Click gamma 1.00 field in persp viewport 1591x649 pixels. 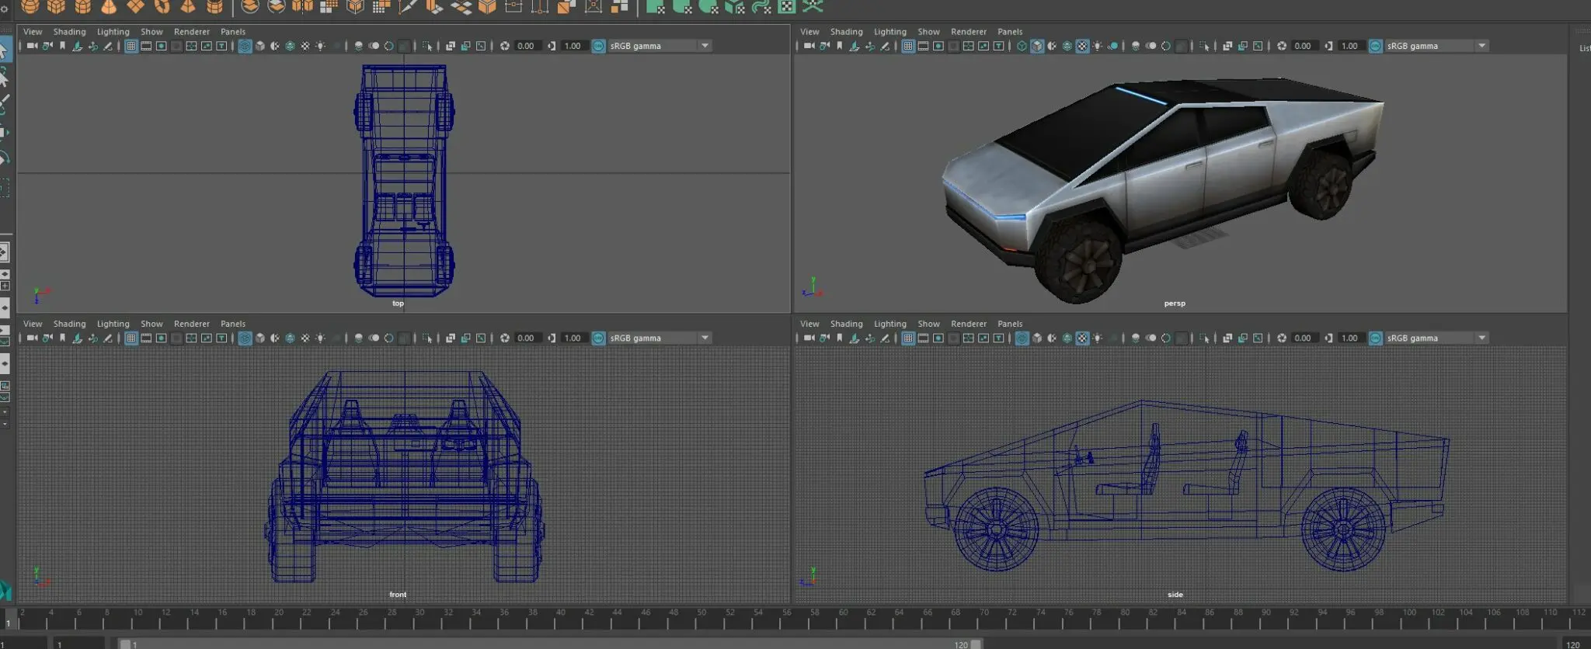(x=1351, y=46)
